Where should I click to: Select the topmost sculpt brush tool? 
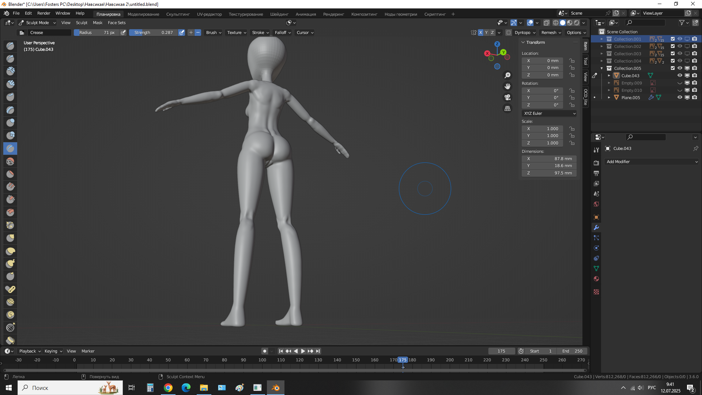(x=10, y=46)
